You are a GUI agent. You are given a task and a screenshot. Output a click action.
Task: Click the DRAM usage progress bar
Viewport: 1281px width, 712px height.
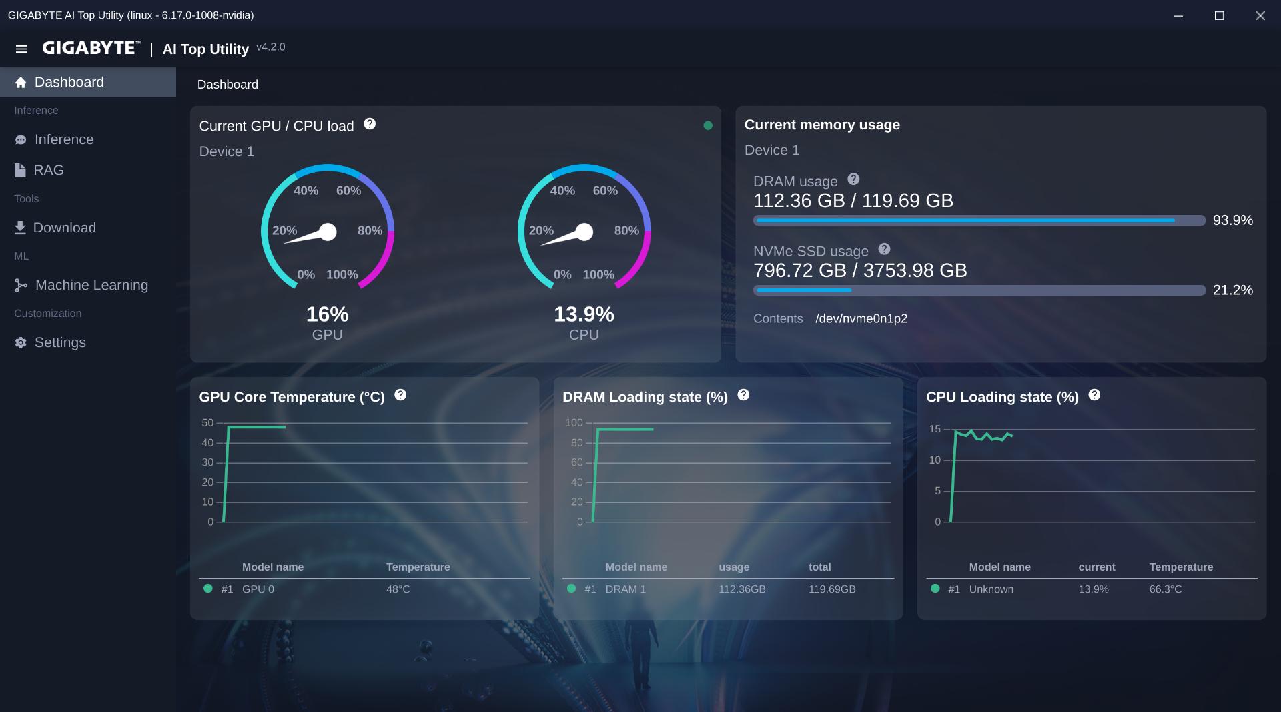tap(979, 220)
